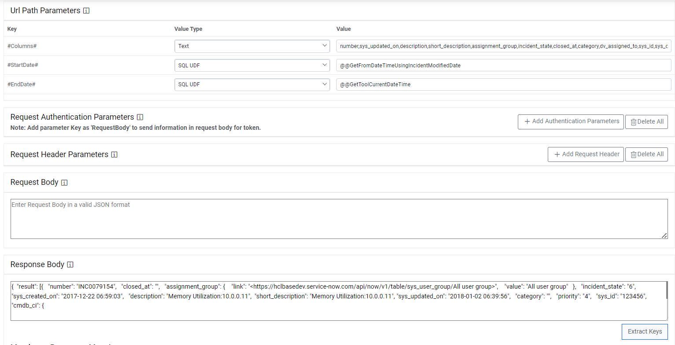Click into the #Columns# value field

coord(503,46)
